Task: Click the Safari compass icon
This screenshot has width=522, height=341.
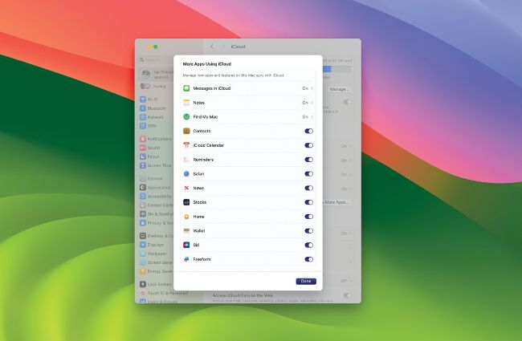Action: pos(186,173)
